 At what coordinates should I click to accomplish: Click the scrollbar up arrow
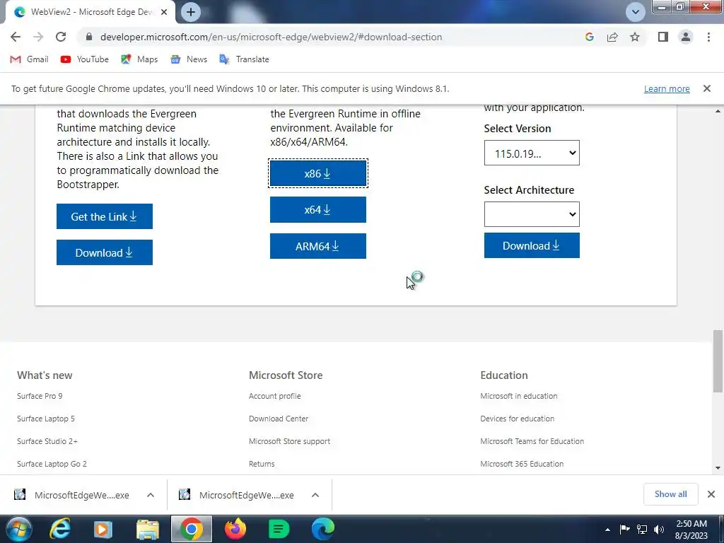point(718,111)
